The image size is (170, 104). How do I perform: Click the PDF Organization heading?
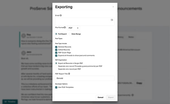coord(61,60)
